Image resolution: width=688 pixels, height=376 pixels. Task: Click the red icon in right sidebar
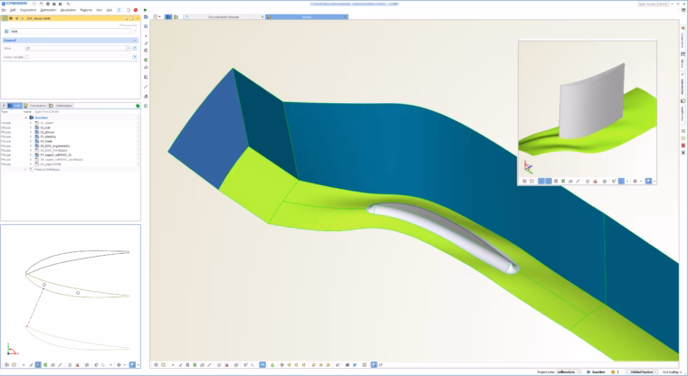click(x=683, y=146)
